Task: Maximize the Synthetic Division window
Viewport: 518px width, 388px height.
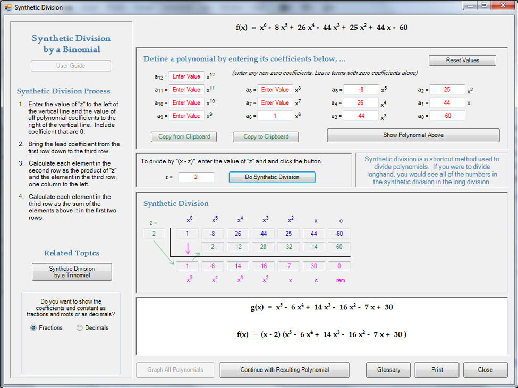Action: click(x=484, y=5)
